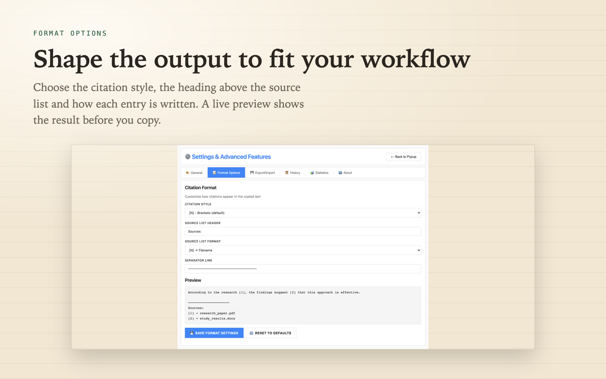Image resolution: width=606 pixels, height=379 pixels.
Task: Click the "SOURCE LIST HEADER" field label
Action: [203, 223]
